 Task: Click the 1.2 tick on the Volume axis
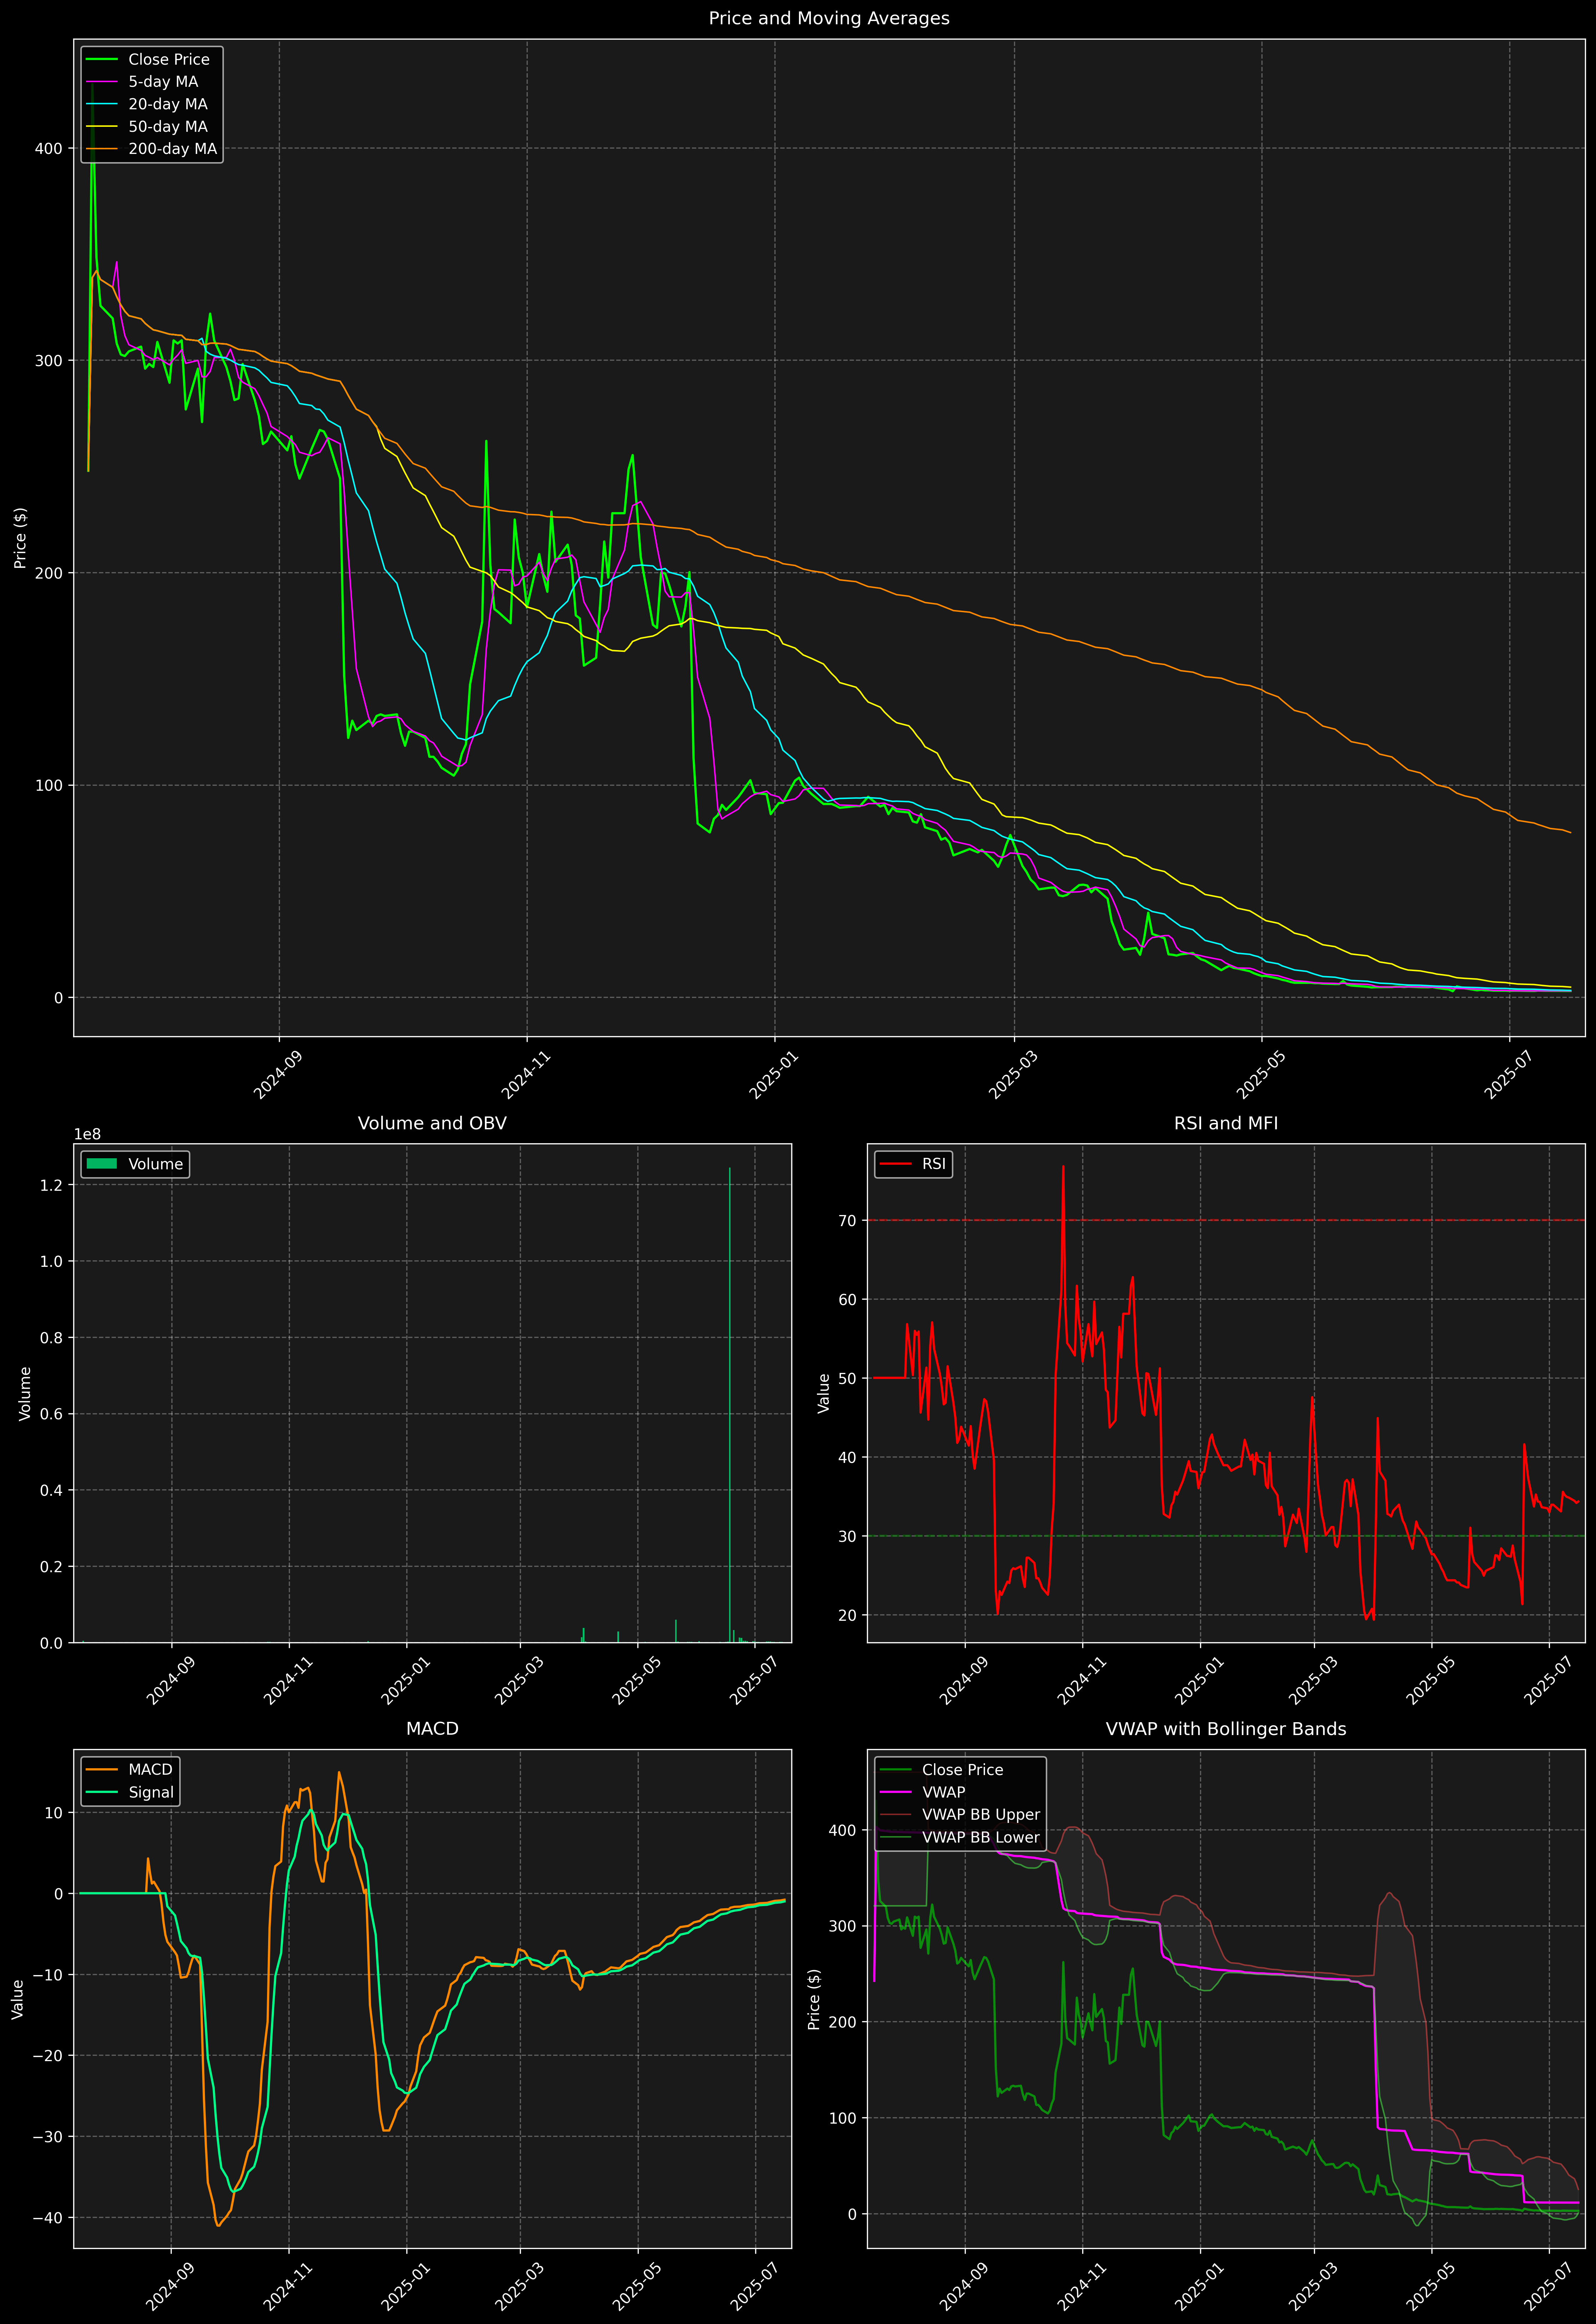point(51,1185)
